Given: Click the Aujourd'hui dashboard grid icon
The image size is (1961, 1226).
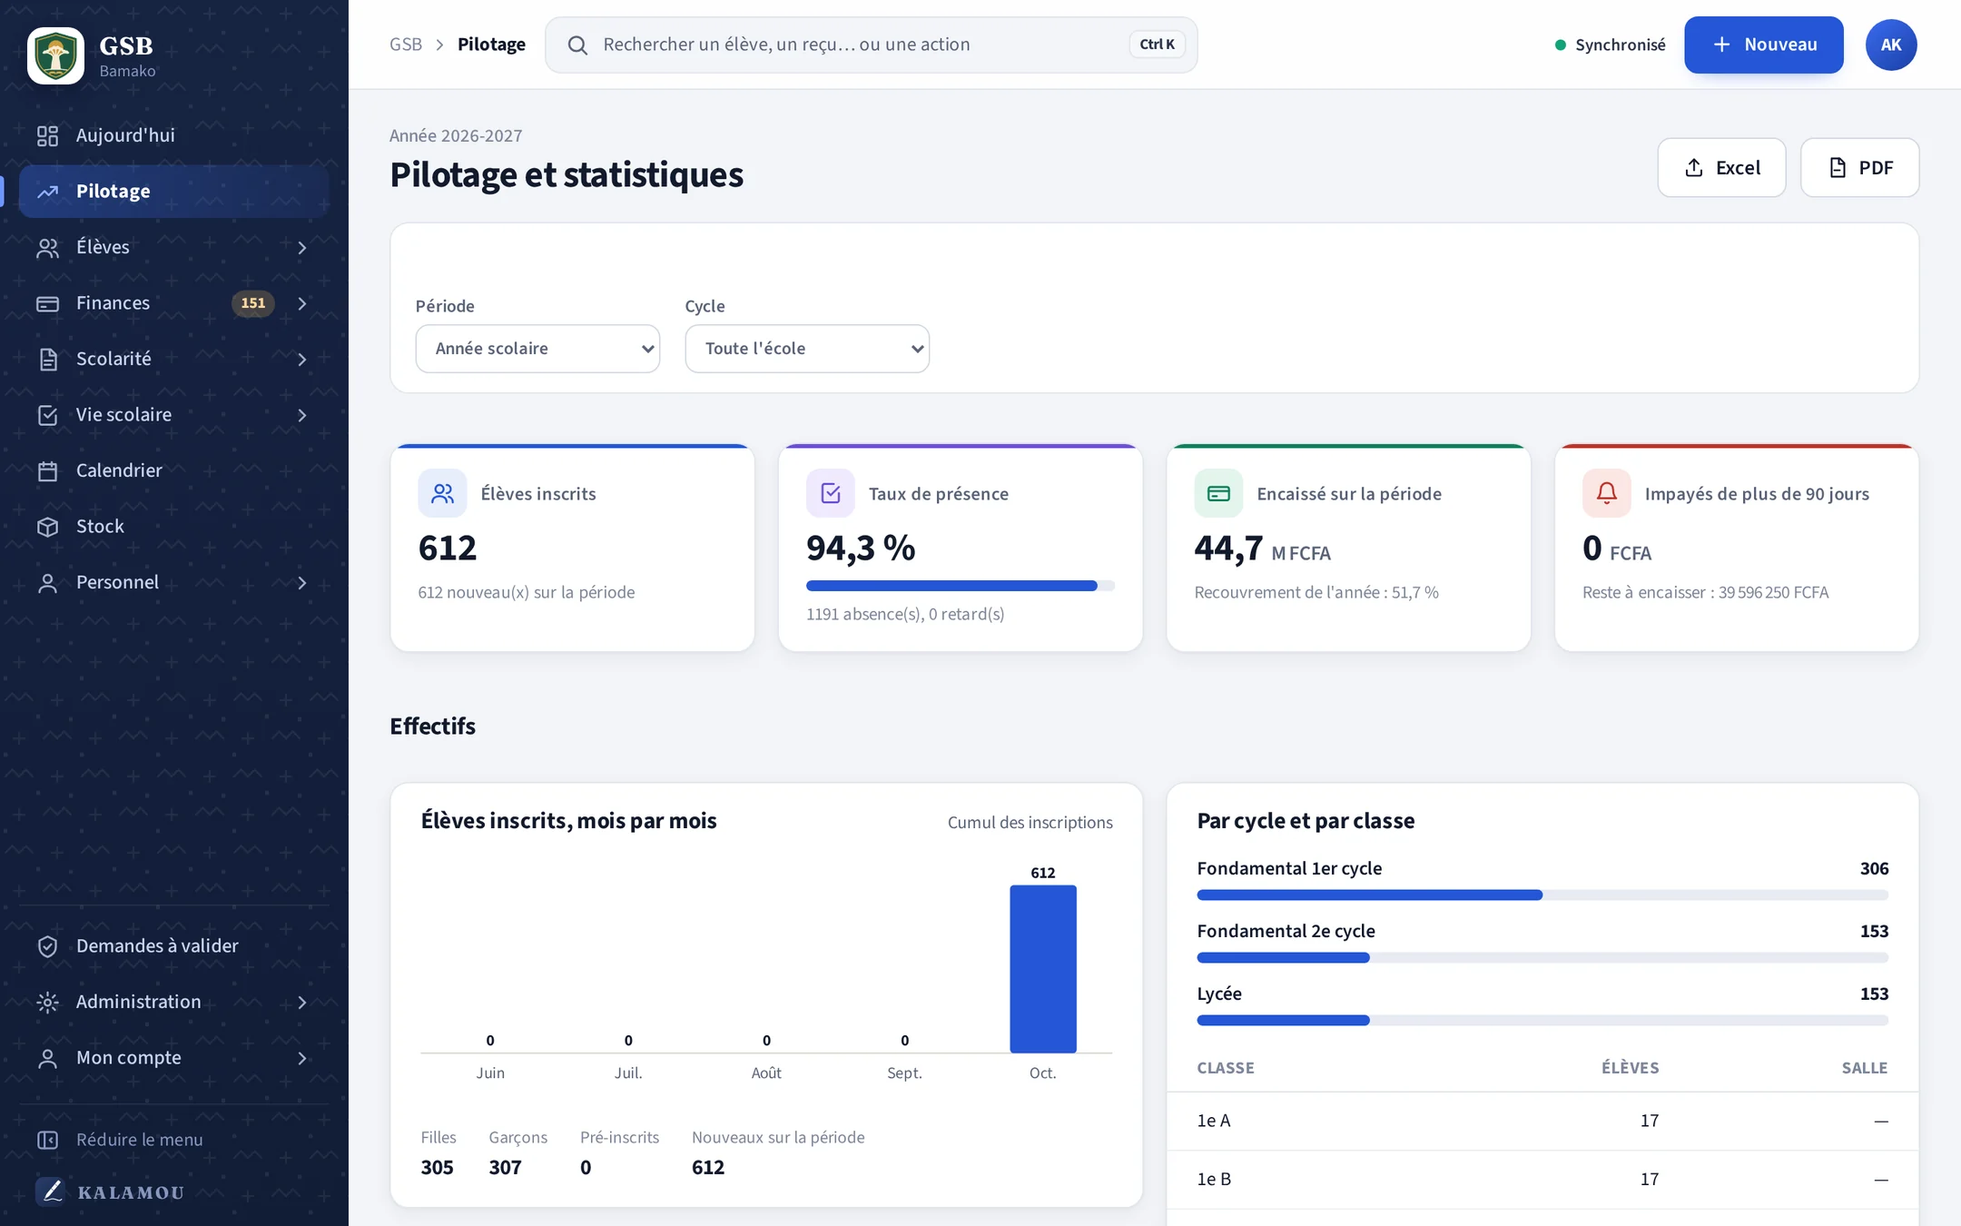Looking at the screenshot, I should 47,136.
